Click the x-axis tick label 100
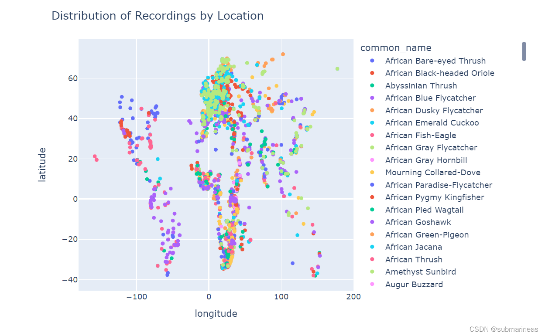545x336 pixels. [x=281, y=297]
